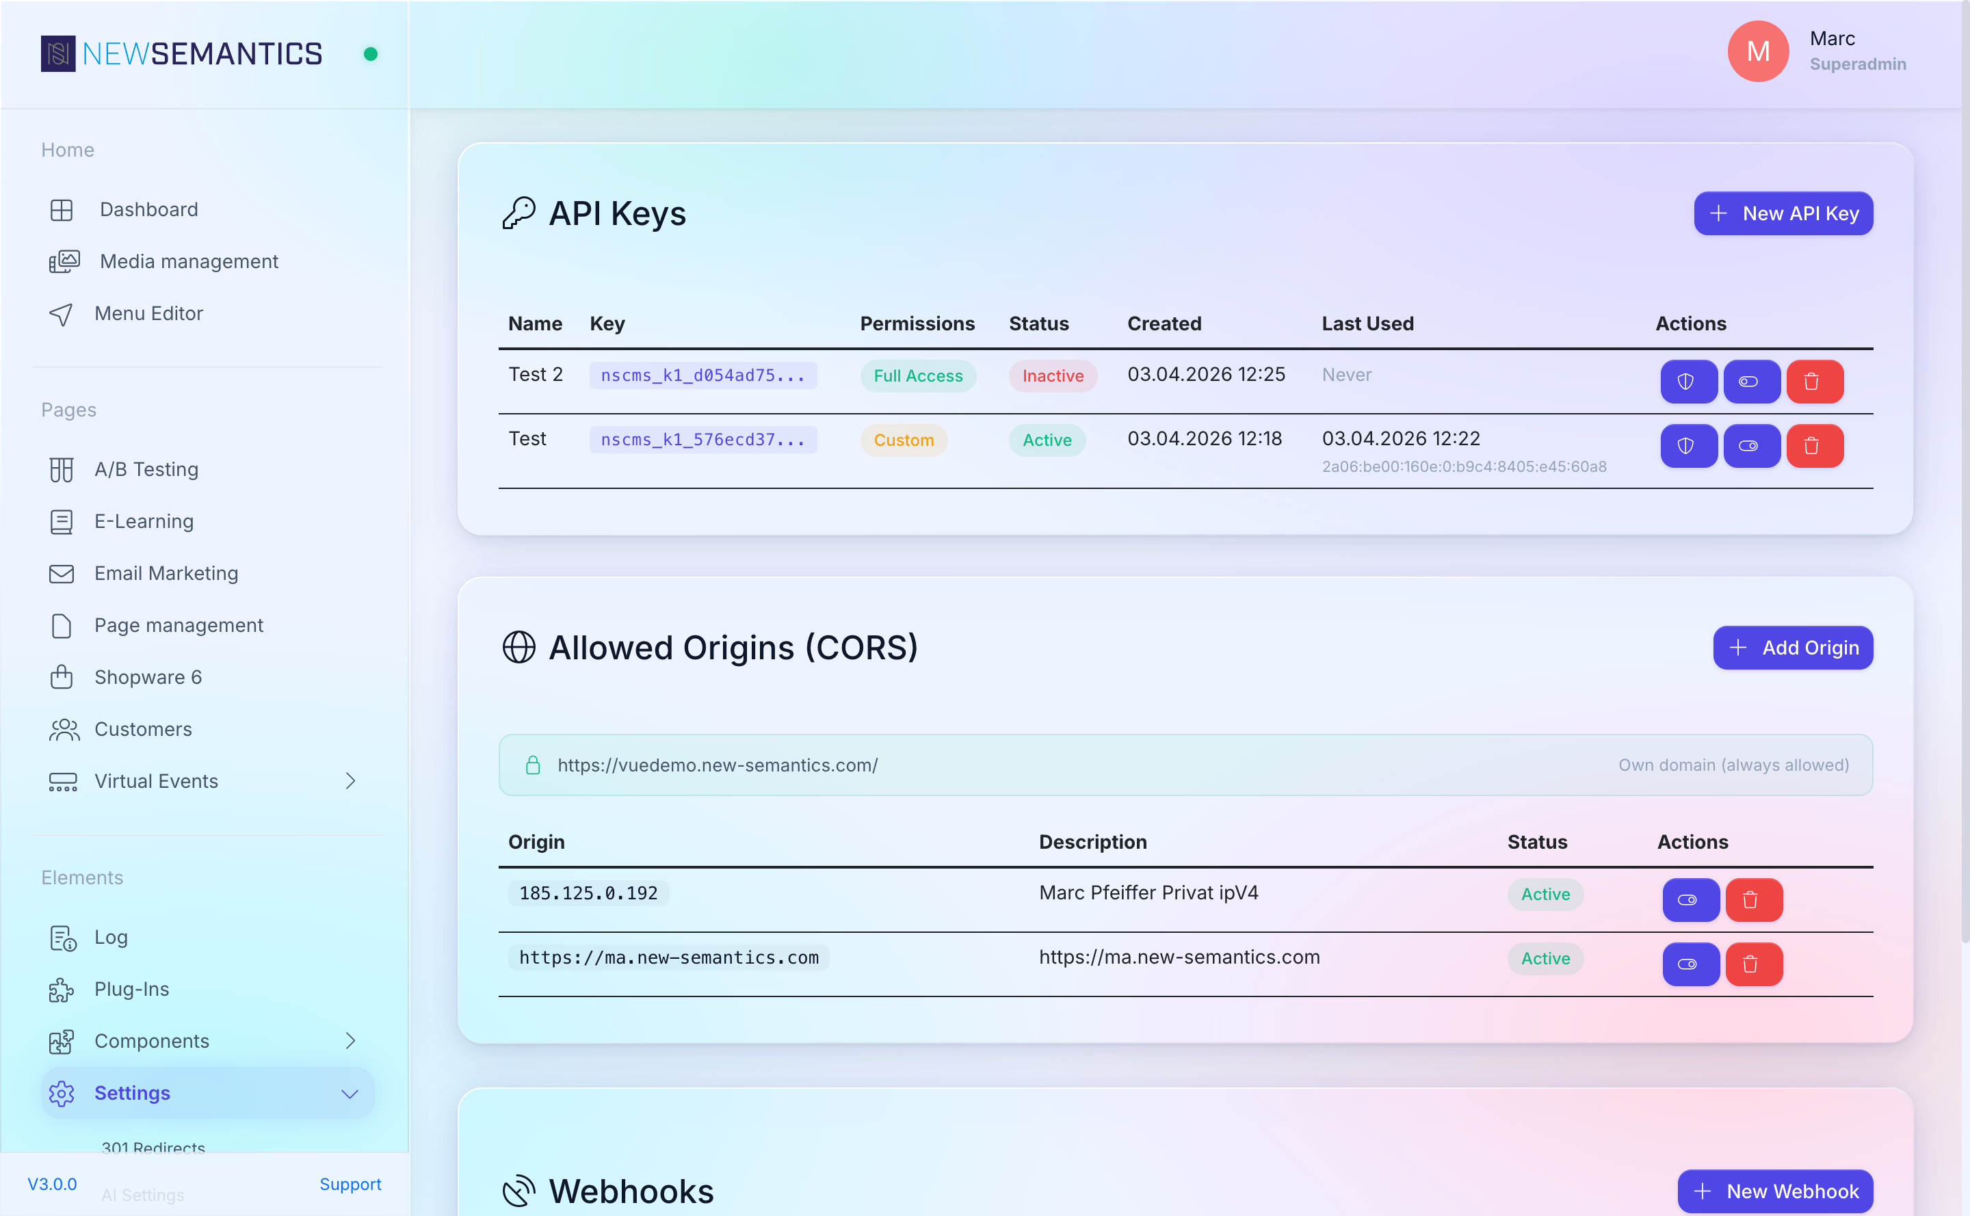Click the Marc Superadmin user name
The width and height of the screenshot is (1970, 1216).
tap(1856, 51)
